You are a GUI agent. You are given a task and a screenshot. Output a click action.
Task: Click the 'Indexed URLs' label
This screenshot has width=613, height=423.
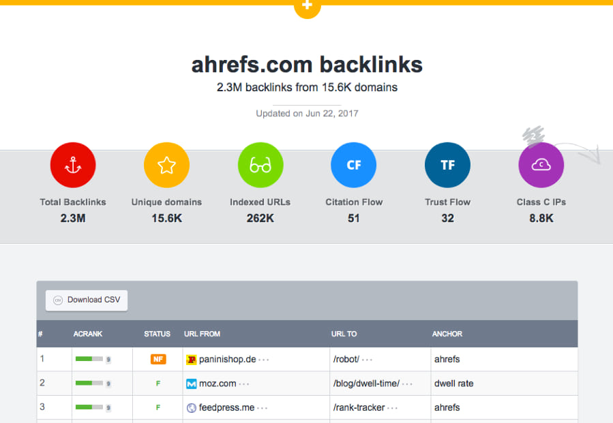(260, 202)
